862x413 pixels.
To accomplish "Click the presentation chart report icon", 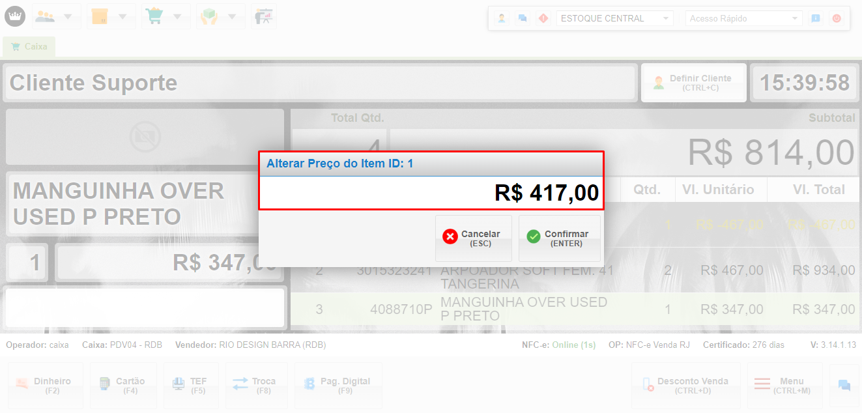I will [x=264, y=16].
